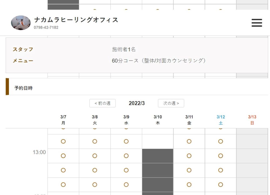Click phone number 0798-42-7182
This screenshot has width=270, height=195.
[46, 28]
